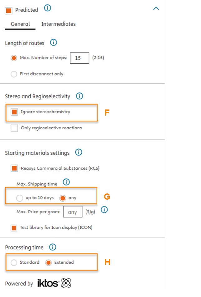The image size is (201, 297).
Task: Click the Max. Number of steps field
Action: (x=79, y=58)
